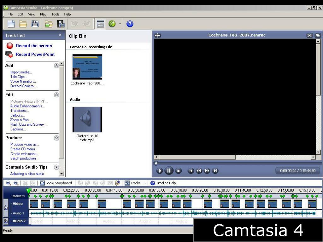Click the Voice Narration link
323x242 pixels.
click(x=23, y=81)
